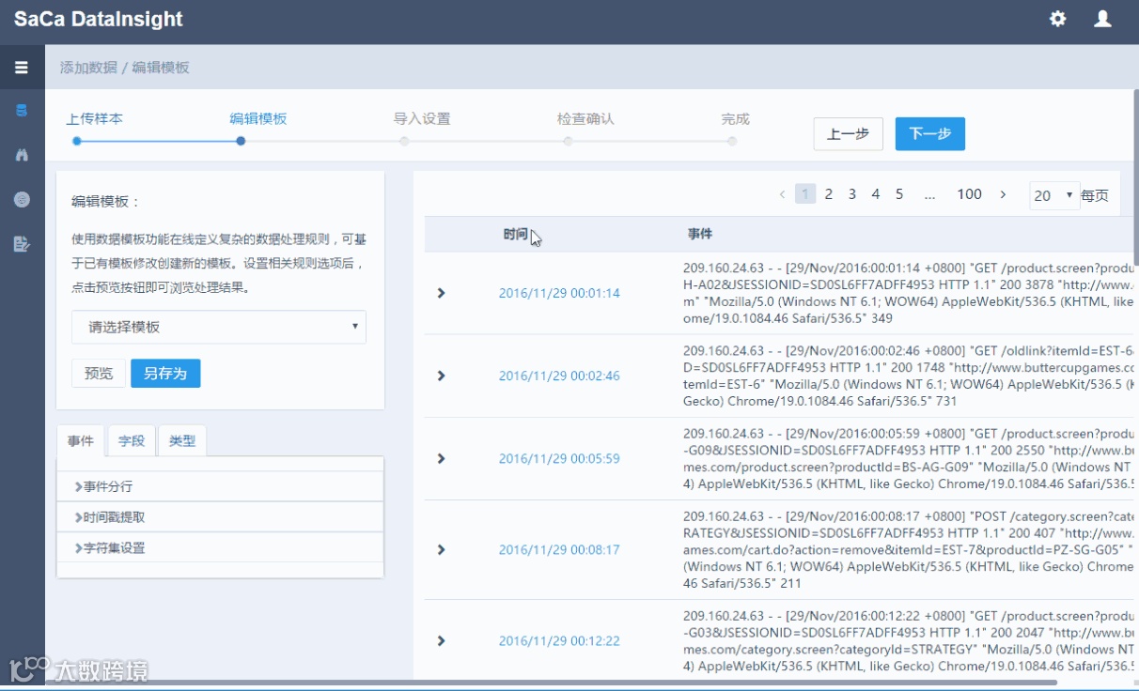1139x691 pixels.
Task: Open the settings gear icon
Action: click(1058, 19)
